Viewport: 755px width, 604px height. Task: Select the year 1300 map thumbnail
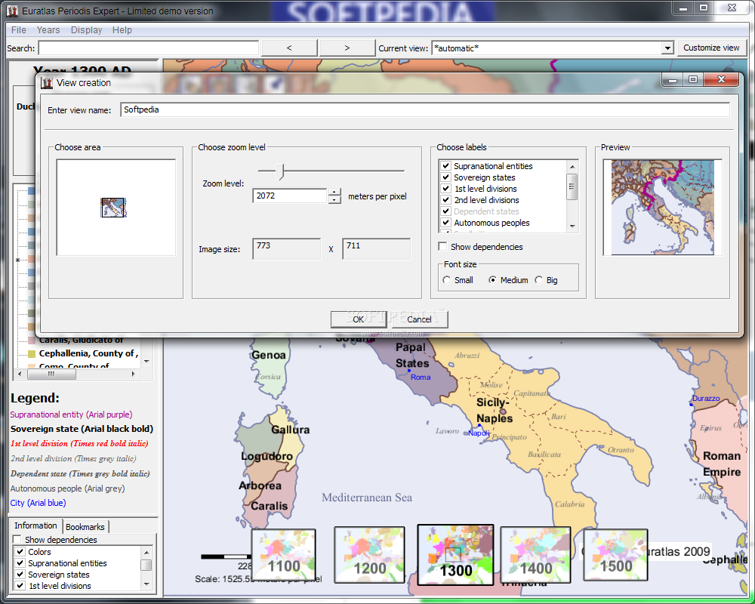click(x=455, y=555)
